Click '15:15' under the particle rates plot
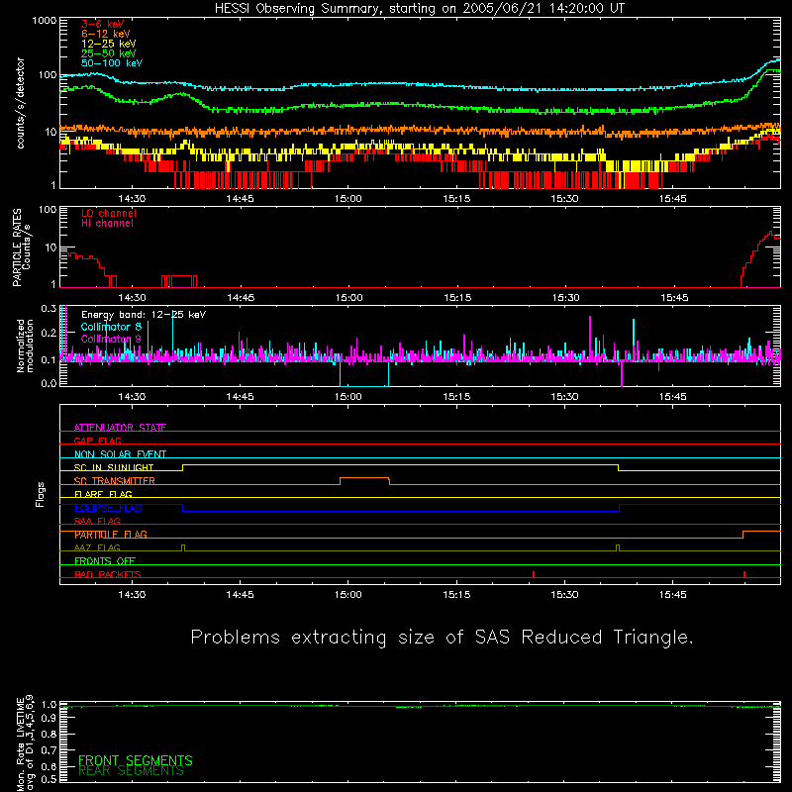 pos(457,298)
